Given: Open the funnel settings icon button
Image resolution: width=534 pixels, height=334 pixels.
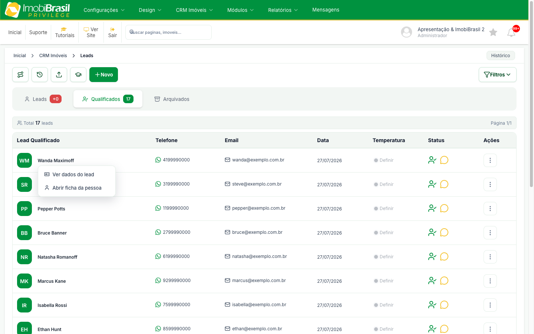Looking at the screenshot, I should pos(20,75).
